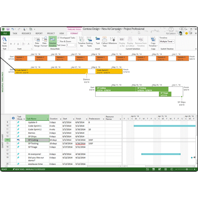Open the Duration column filter dropdown
Screen dimensions: 198x198
(x=61, y=119)
